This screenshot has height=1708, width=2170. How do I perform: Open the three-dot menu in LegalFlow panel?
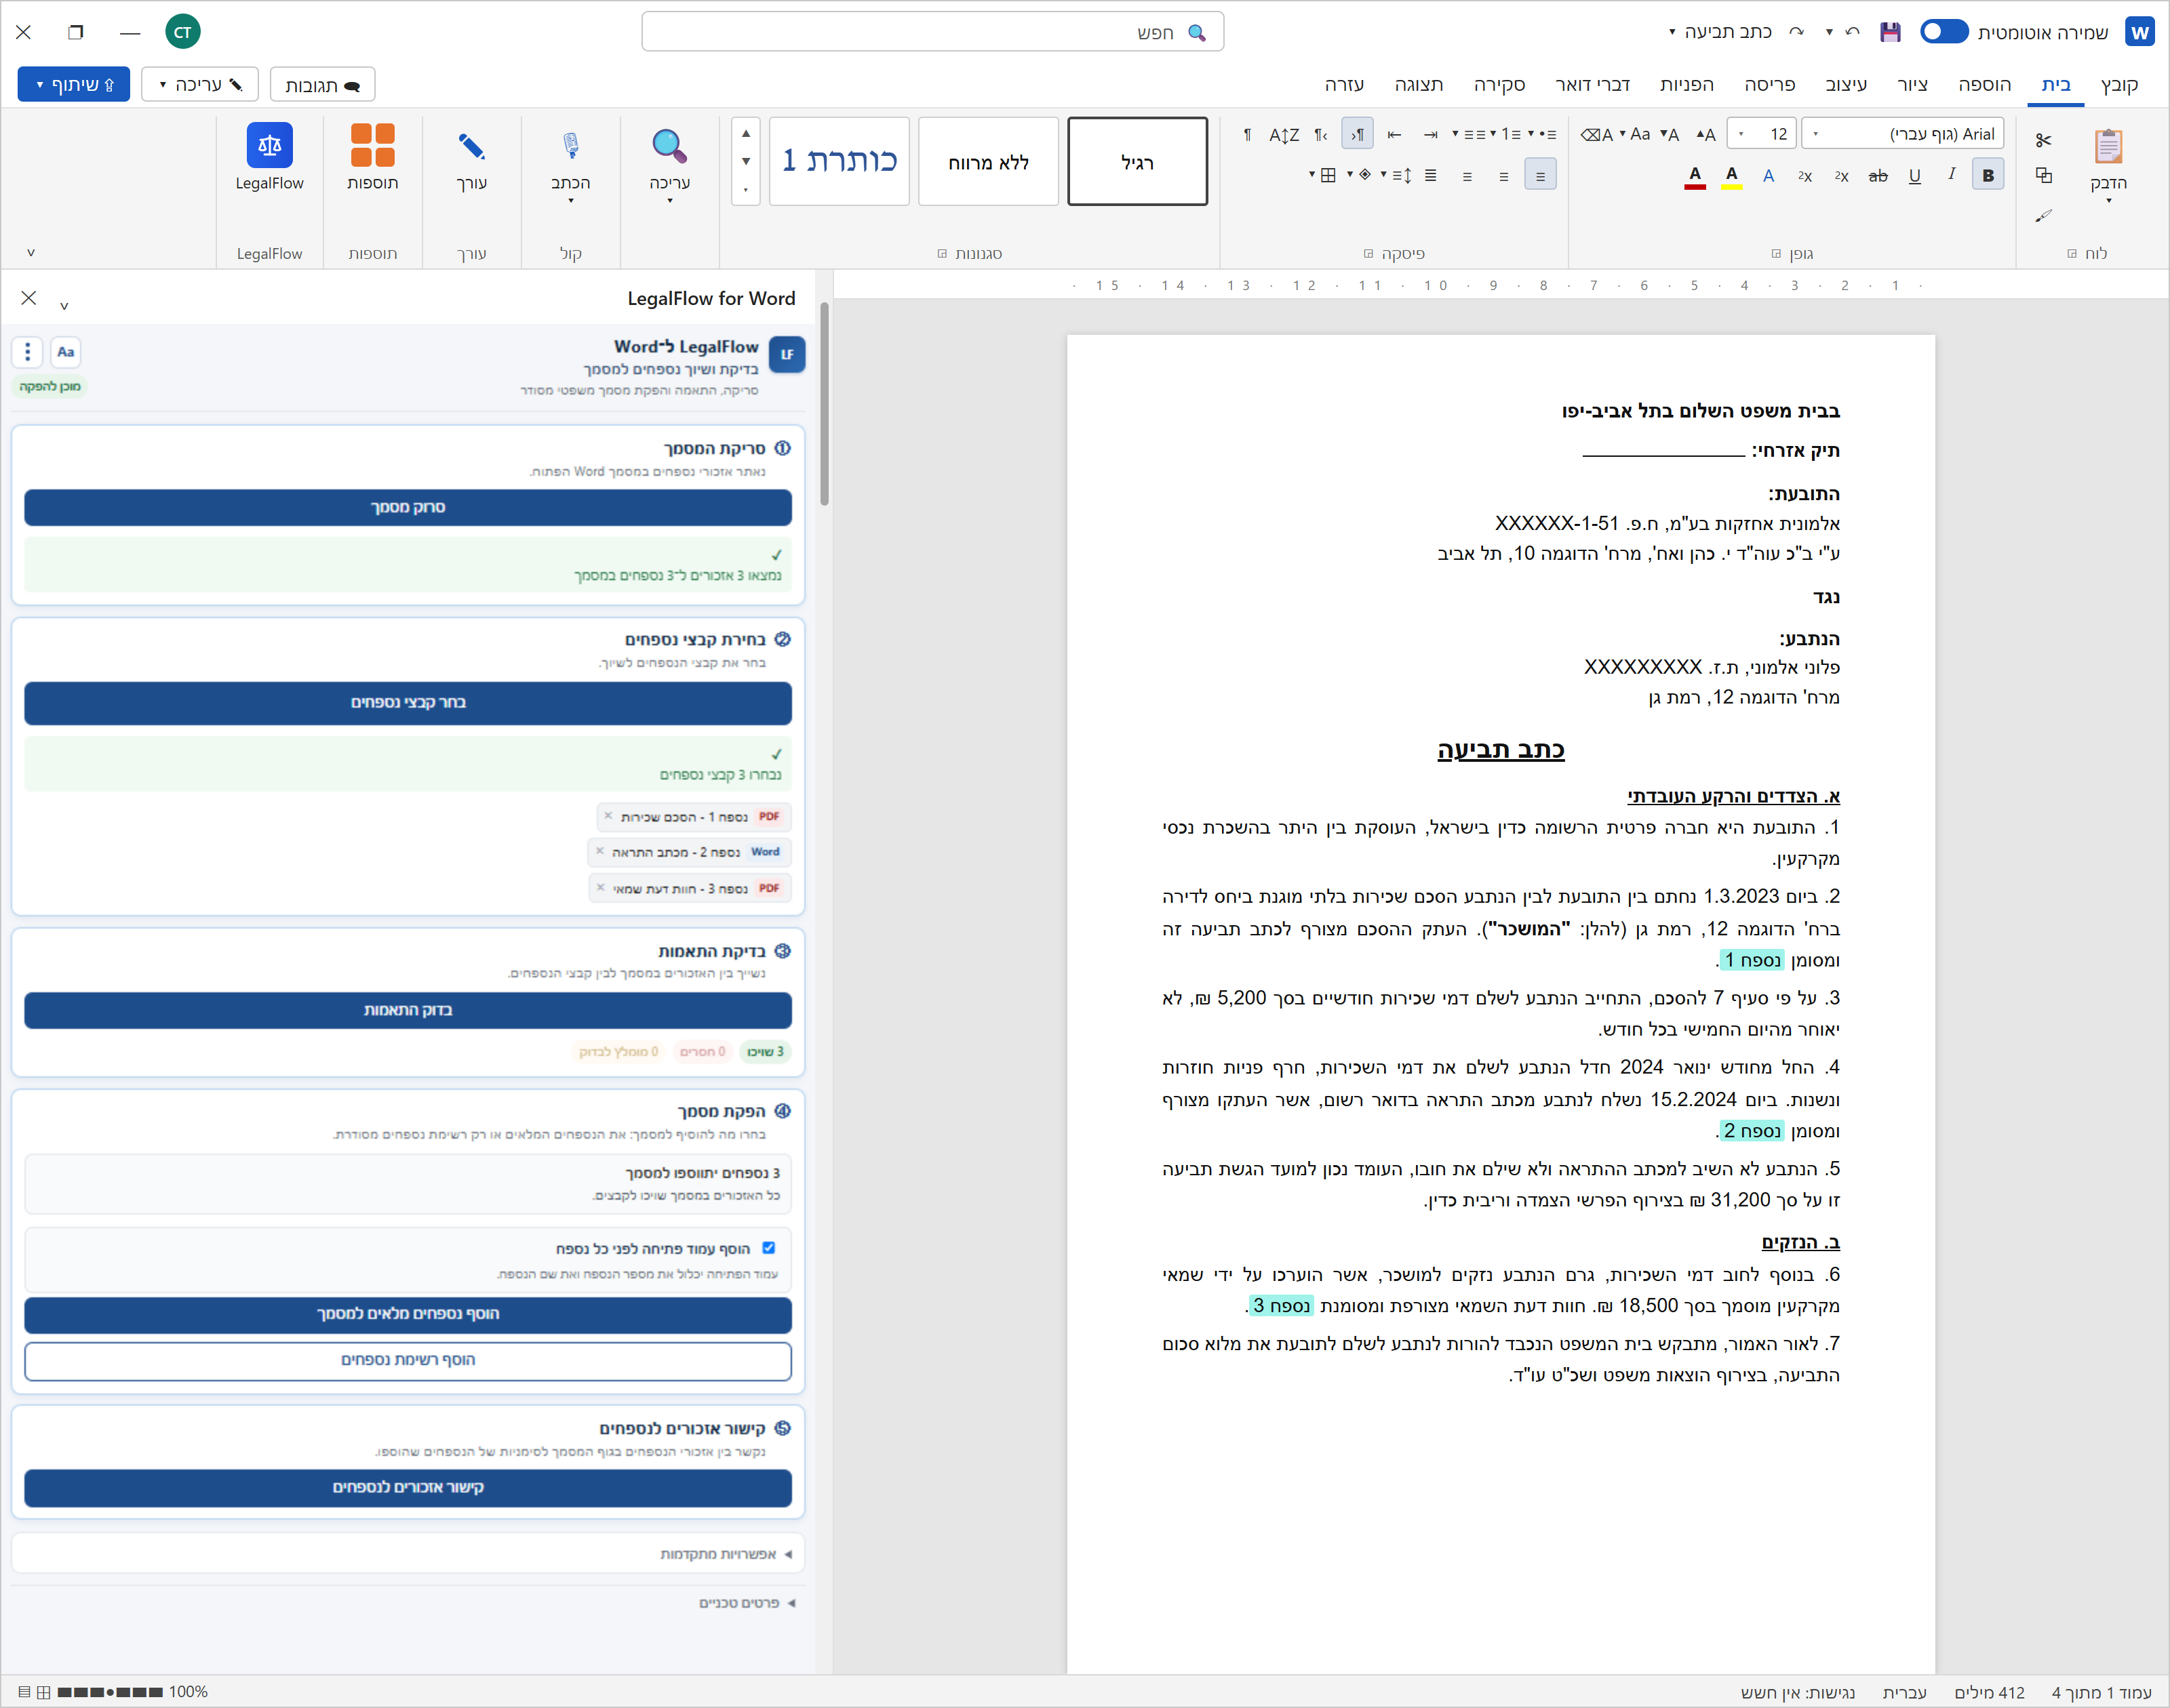[27, 352]
